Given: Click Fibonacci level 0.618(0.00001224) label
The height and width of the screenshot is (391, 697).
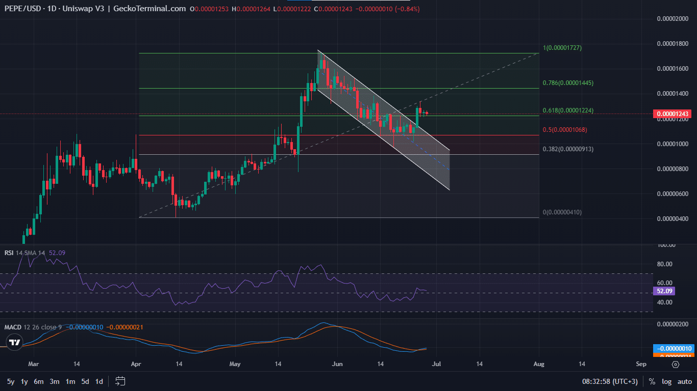Looking at the screenshot, I should (568, 110).
